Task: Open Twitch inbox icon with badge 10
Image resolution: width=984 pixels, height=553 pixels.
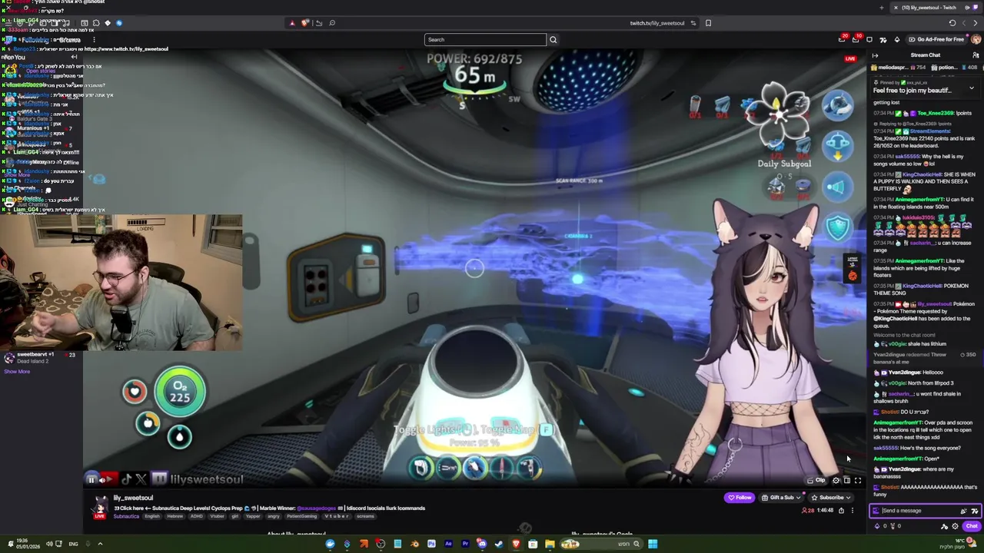Action: point(856,39)
